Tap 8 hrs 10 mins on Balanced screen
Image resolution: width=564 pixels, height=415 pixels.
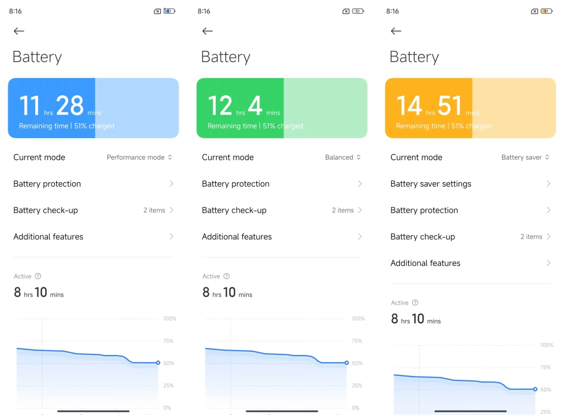pyautogui.click(x=227, y=292)
